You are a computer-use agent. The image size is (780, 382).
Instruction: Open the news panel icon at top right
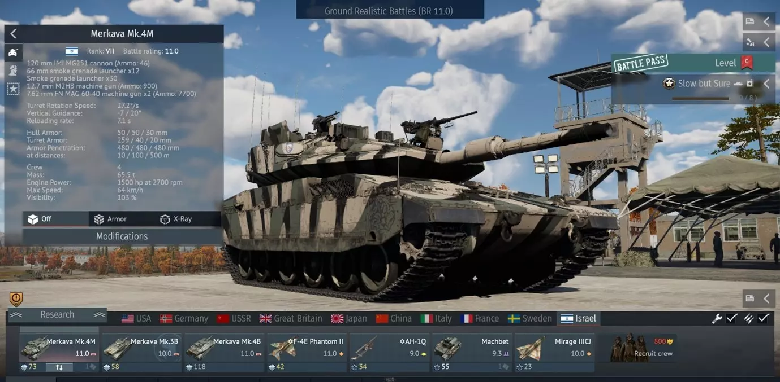point(750,21)
